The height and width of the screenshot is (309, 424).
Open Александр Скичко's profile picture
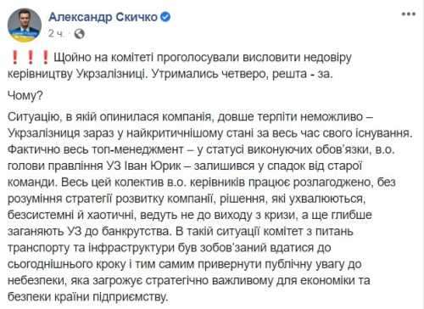[25, 25]
